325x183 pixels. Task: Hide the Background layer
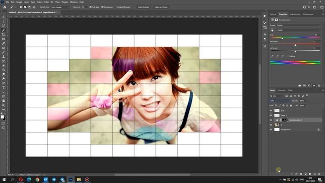(x=271, y=130)
